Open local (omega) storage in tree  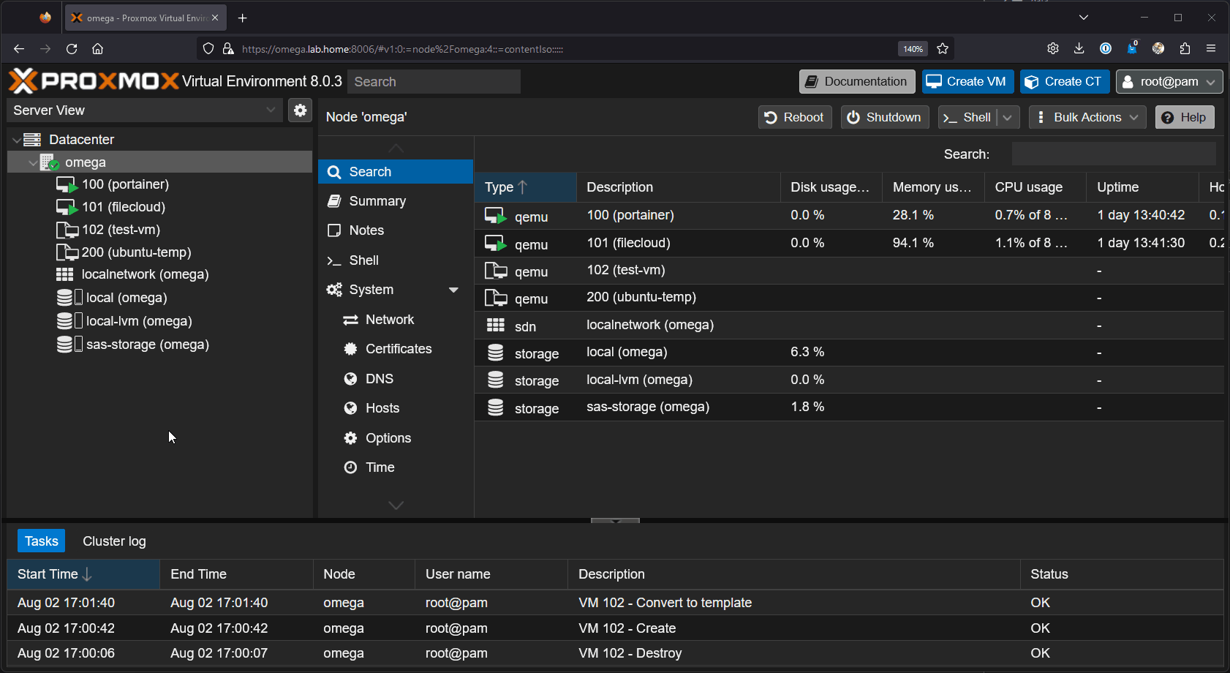(x=127, y=298)
